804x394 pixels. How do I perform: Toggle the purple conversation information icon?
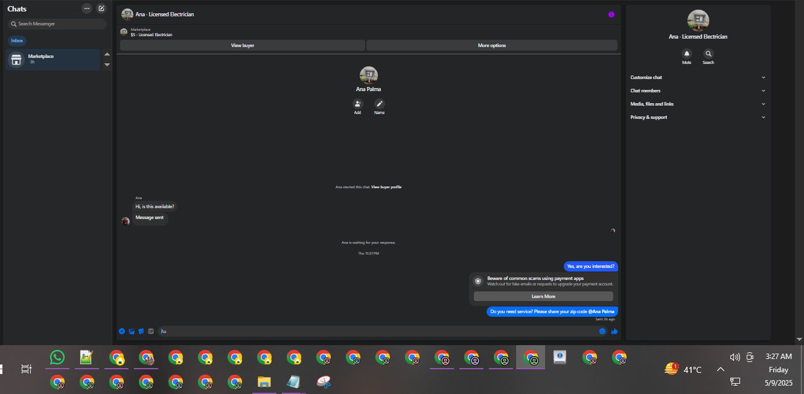point(611,14)
